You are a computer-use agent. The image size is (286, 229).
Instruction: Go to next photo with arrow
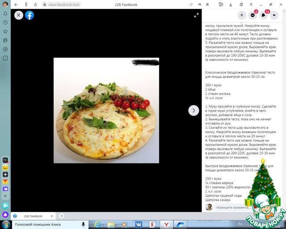193,110
